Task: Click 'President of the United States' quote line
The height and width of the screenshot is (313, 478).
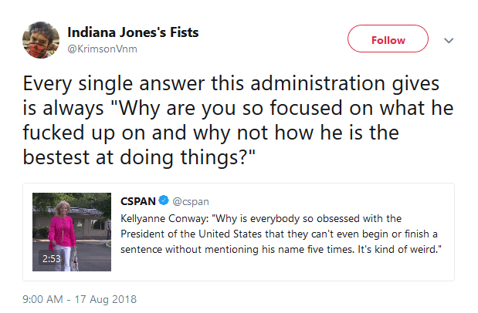Action: coord(279,234)
